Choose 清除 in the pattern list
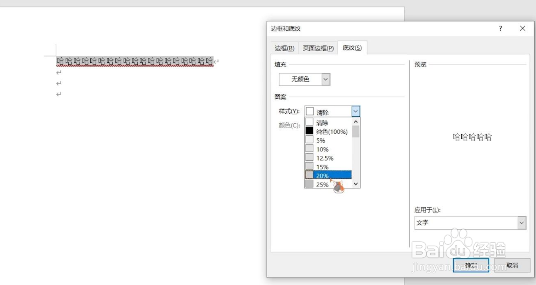 click(328, 122)
